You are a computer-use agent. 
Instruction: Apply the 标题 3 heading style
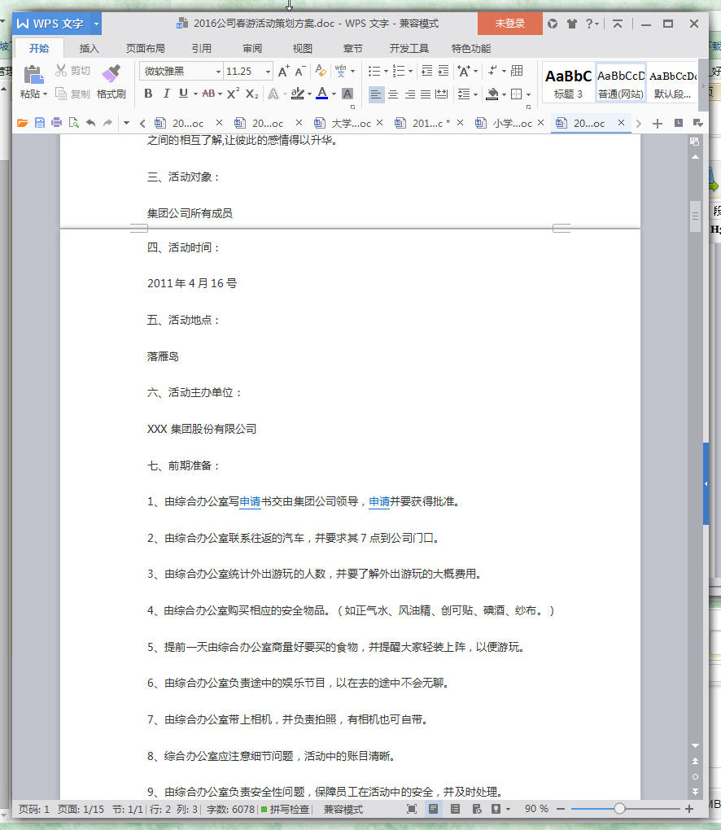coord(568,82)
